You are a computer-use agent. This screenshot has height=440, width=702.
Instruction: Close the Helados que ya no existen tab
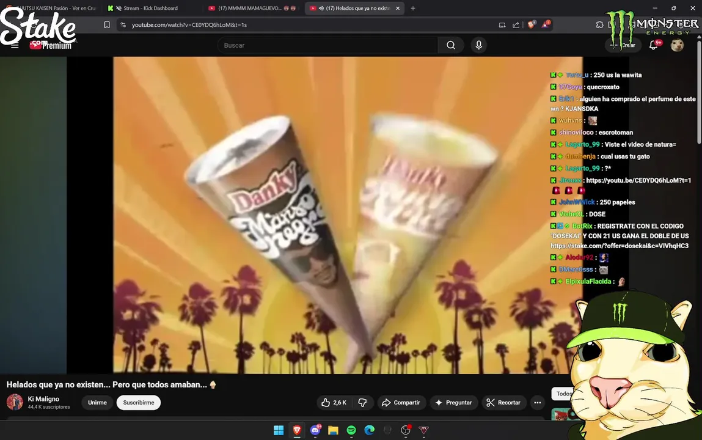point(398,8)
